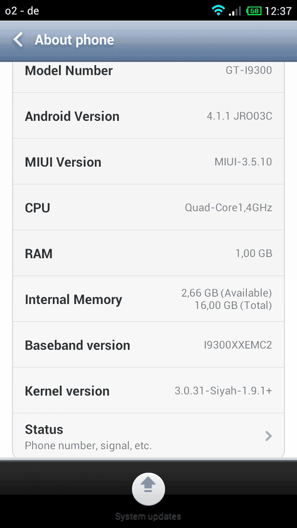
Task: Tap the Android Version row
Action: click(x=148, y=116)
